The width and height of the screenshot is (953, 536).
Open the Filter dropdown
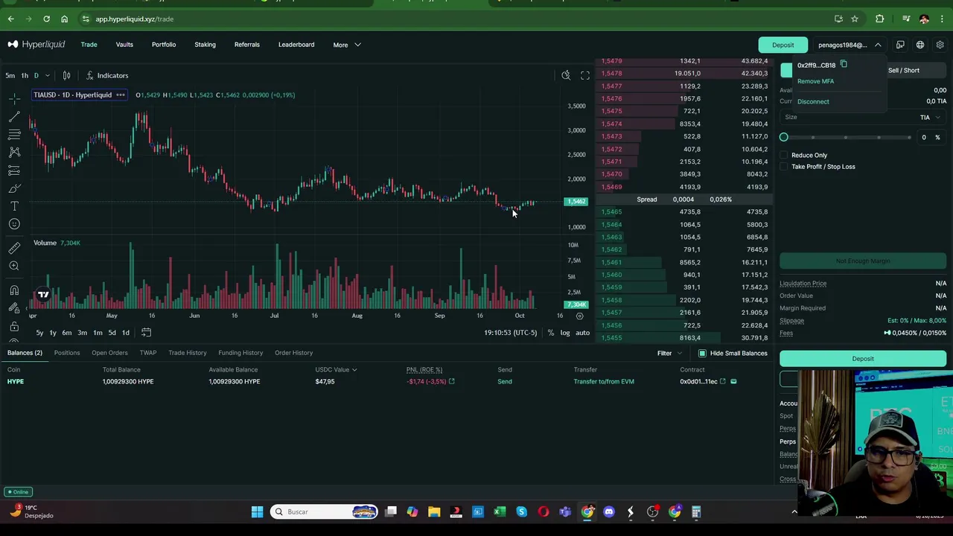coord(669,353)
